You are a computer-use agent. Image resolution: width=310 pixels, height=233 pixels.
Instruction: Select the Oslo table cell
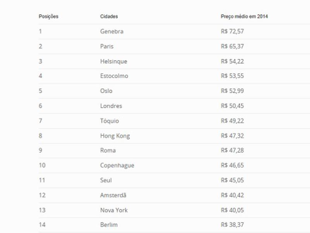[106, 91]
